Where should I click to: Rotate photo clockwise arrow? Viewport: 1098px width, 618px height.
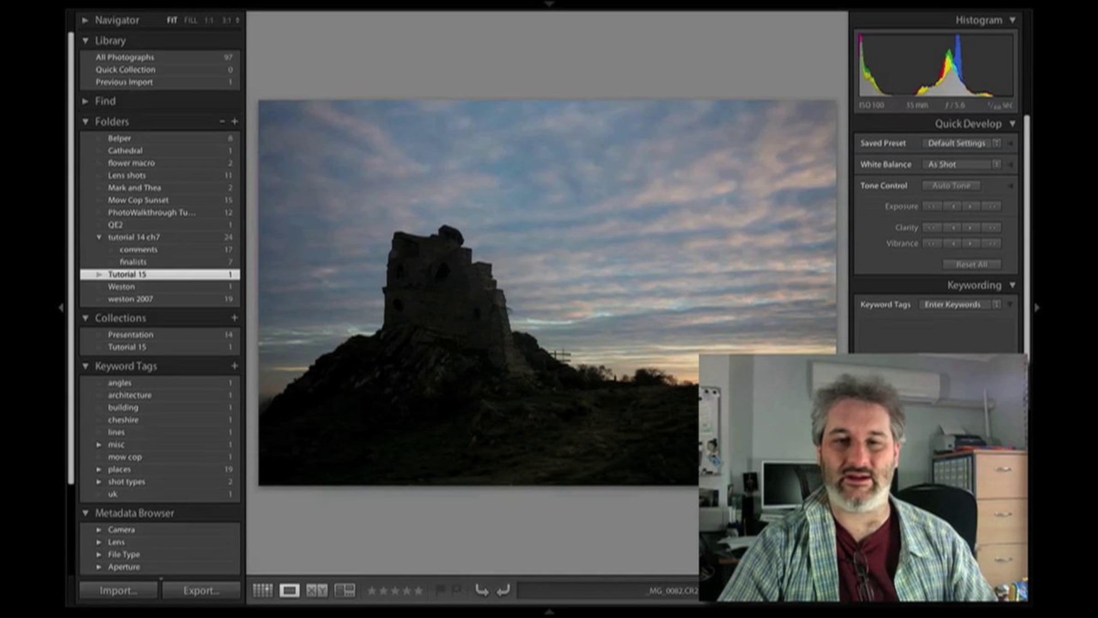(x=503, y=591)
